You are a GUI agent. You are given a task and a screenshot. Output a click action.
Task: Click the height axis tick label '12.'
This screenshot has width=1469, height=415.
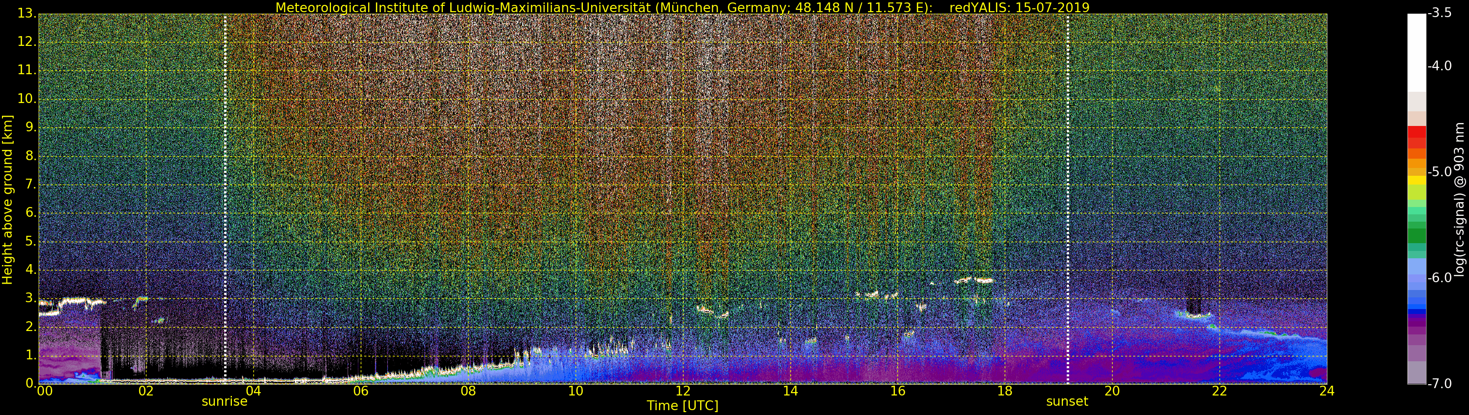27,41
